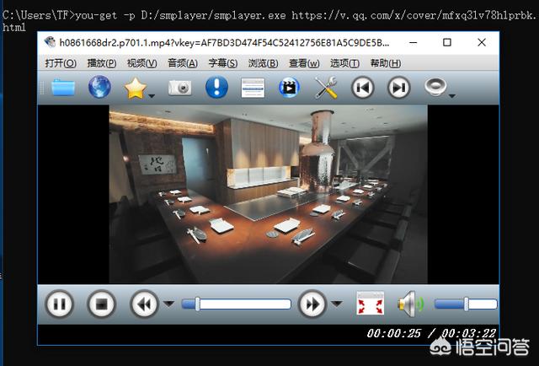Show file information via blue exclamation icon
Screen dimensions: 539x366
pyautogui.click(x=216, y=87)
